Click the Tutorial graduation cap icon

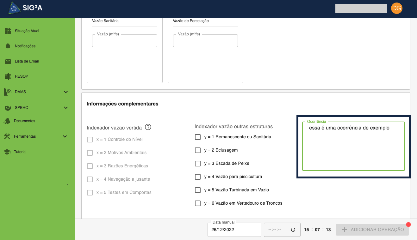click(7, 152)
